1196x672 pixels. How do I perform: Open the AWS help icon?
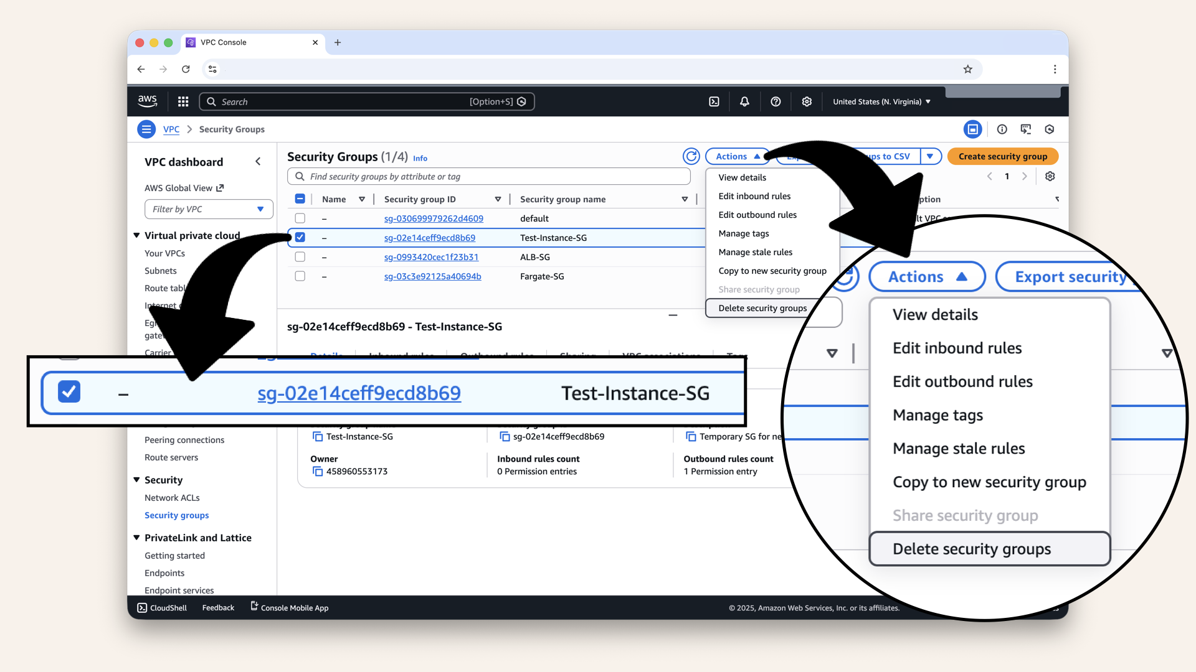776,101
